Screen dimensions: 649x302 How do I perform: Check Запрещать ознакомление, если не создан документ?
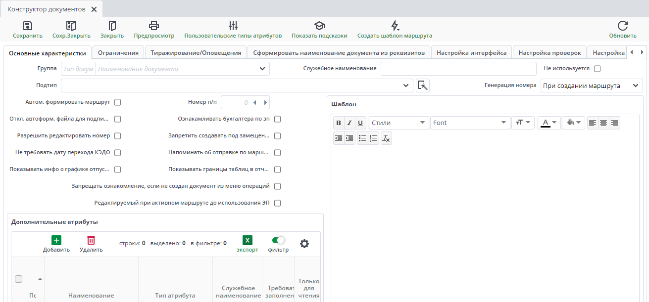click(278, 186)
